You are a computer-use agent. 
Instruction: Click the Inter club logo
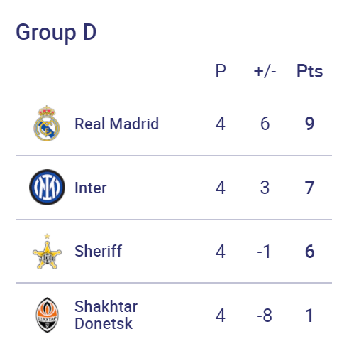(x=47, y=187)
